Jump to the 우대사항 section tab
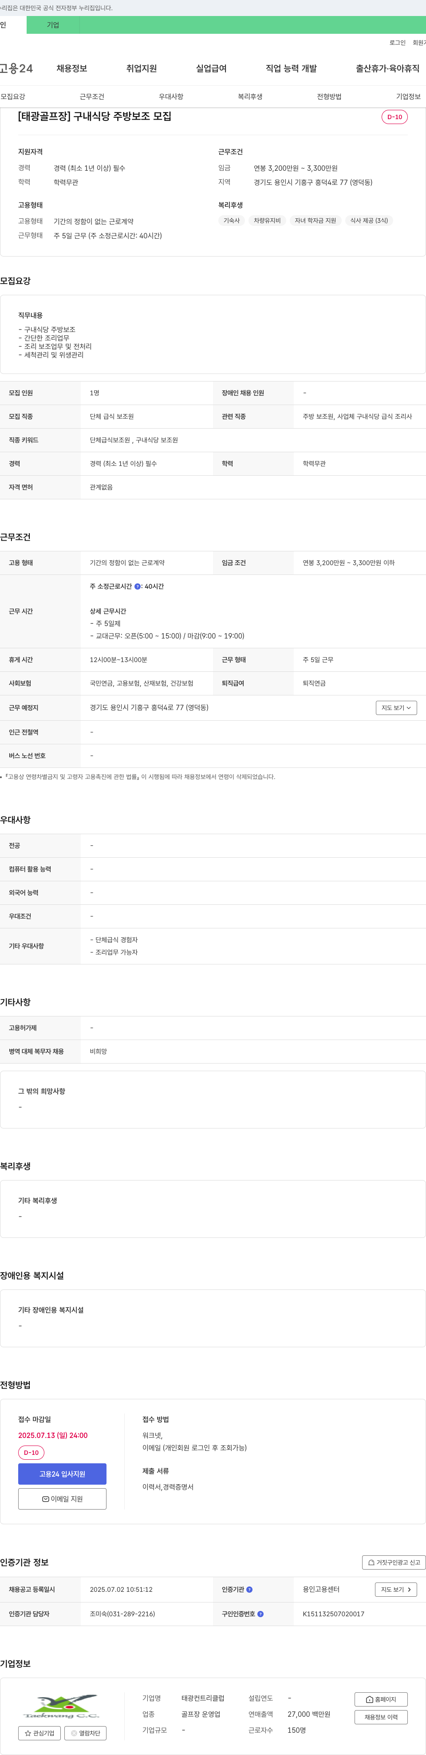Viewport: 426px width, 1755px height. point(171,97)
